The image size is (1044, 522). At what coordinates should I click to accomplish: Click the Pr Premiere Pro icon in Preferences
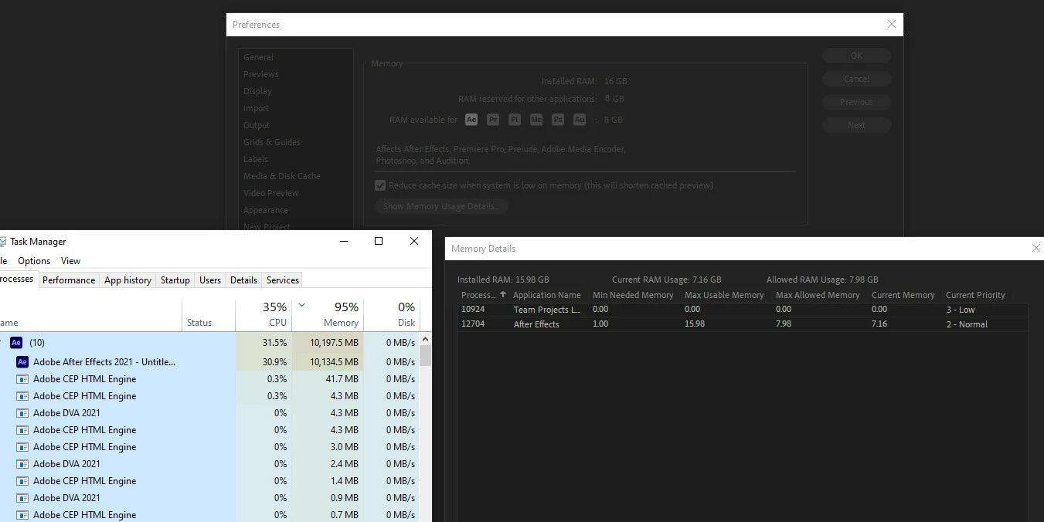tap(493, 120)
